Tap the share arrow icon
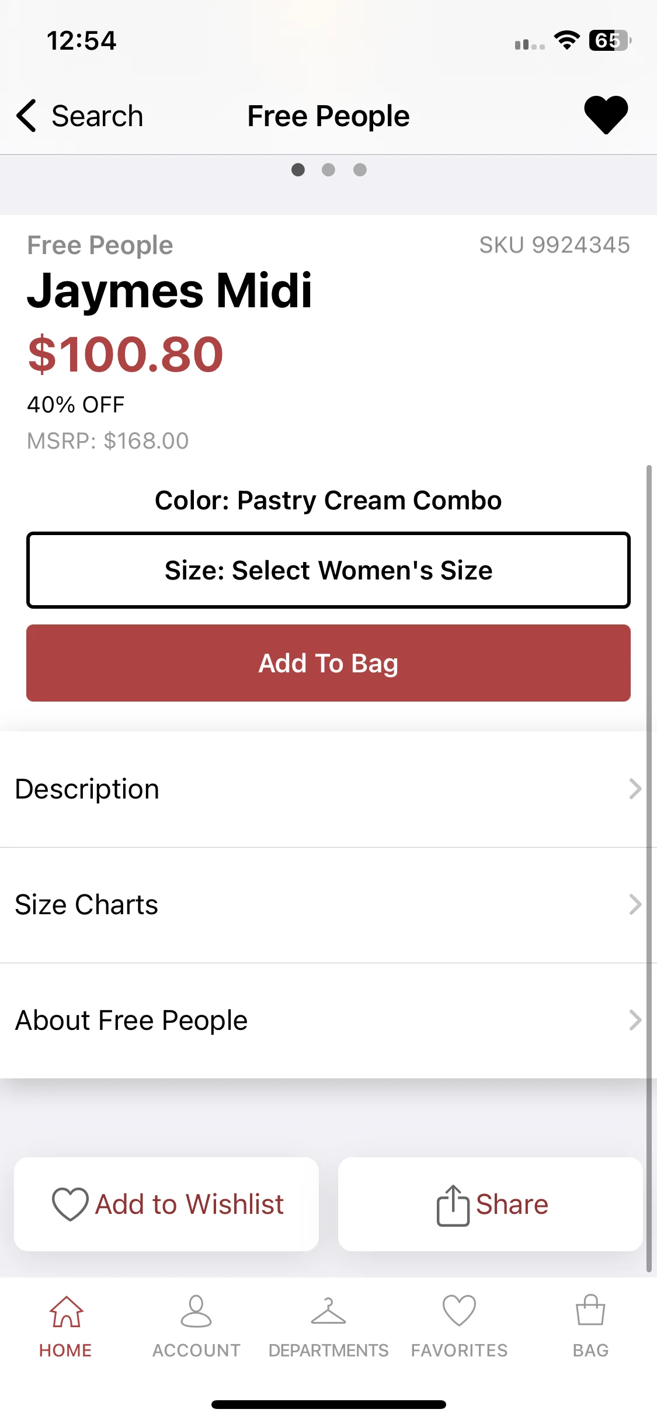This screenshot has width=657, height=1423. coord(453,1205)
